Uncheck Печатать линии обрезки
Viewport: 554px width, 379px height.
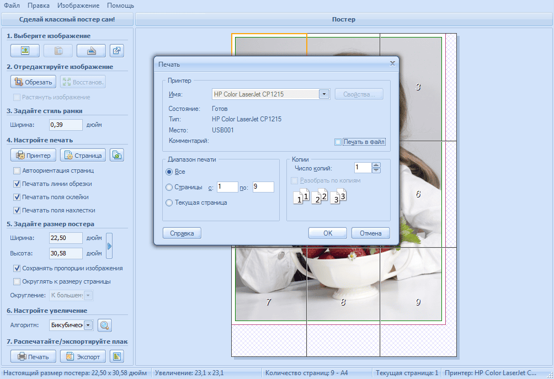(x=17, y=184)
